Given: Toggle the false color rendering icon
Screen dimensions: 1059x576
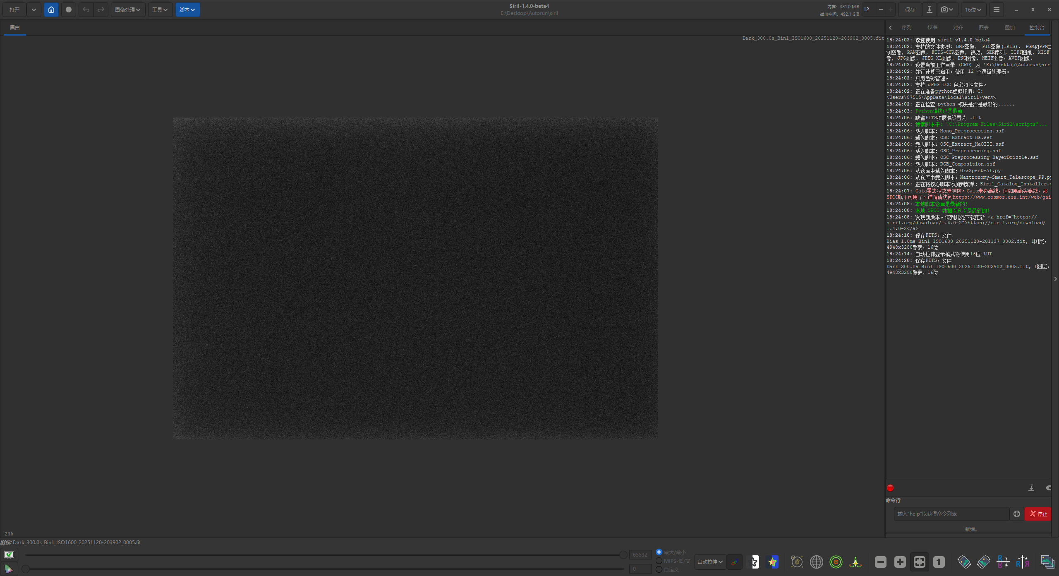Looking at the screenshot, I should pos(772,562).
